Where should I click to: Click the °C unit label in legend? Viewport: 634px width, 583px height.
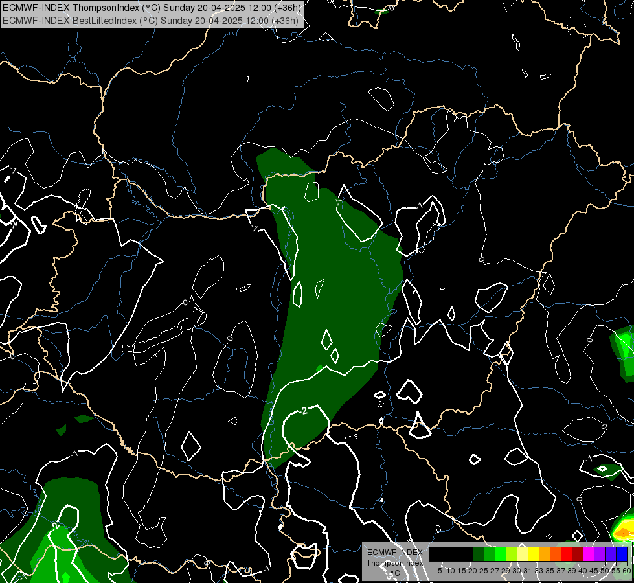pyautogui.click(x=394, y=573)
